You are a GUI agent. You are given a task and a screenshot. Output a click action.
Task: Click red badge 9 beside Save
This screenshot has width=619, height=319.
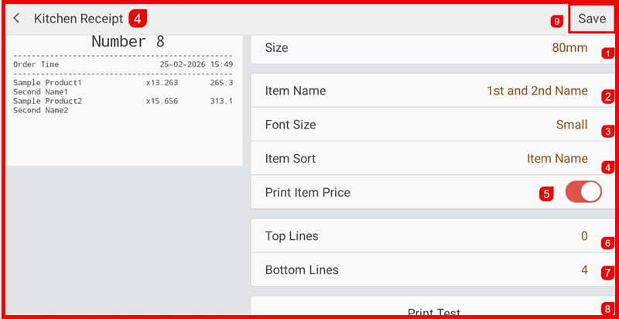pos(557,22)
